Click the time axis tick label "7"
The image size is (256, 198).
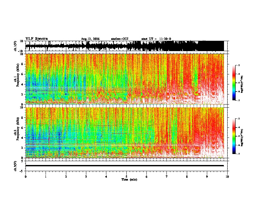pyautogui.click(x=167, y=177)
